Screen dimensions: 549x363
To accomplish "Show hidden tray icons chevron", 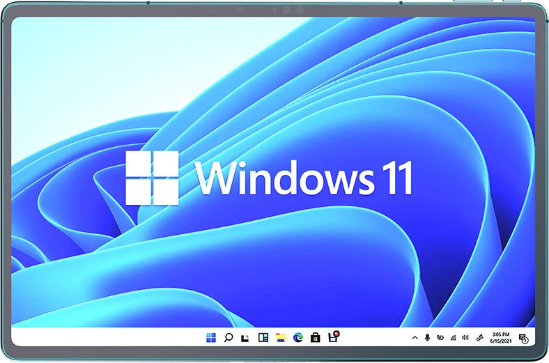I will click(x=415, y=338).
